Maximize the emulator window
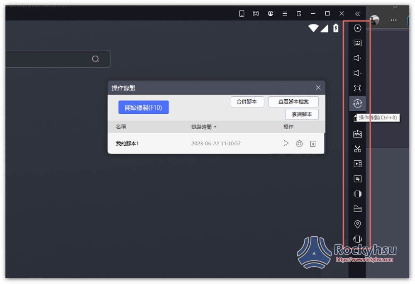The width and height of the screenshot is (415, 284). click(x=327, y=13)
